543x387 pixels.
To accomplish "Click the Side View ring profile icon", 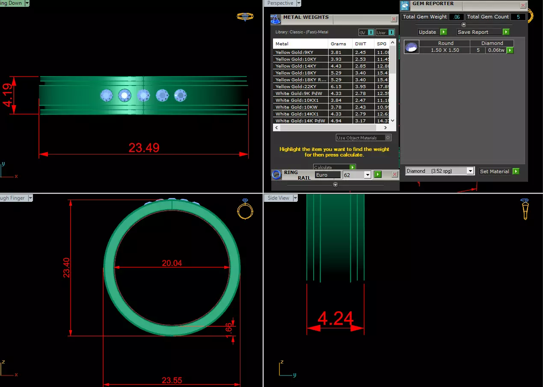I will click(525, 209).
